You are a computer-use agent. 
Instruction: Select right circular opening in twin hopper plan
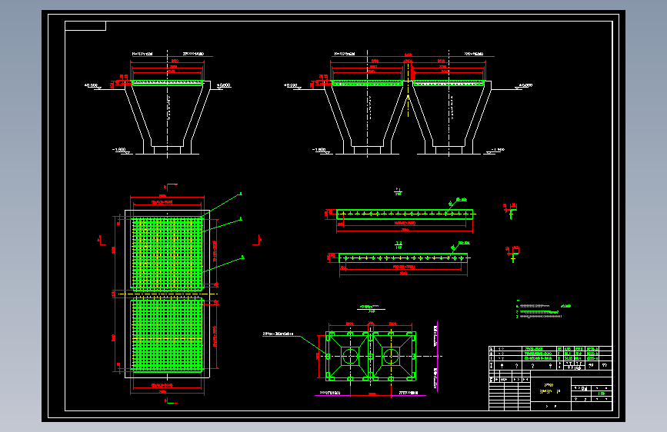pyautogui.click(x=391, y=357)
